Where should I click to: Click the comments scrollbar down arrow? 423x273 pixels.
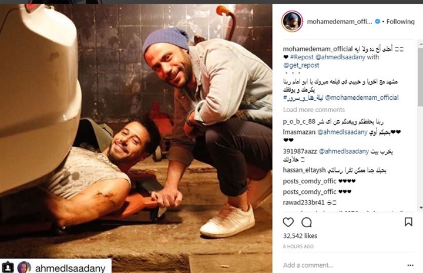pos(421,208)
